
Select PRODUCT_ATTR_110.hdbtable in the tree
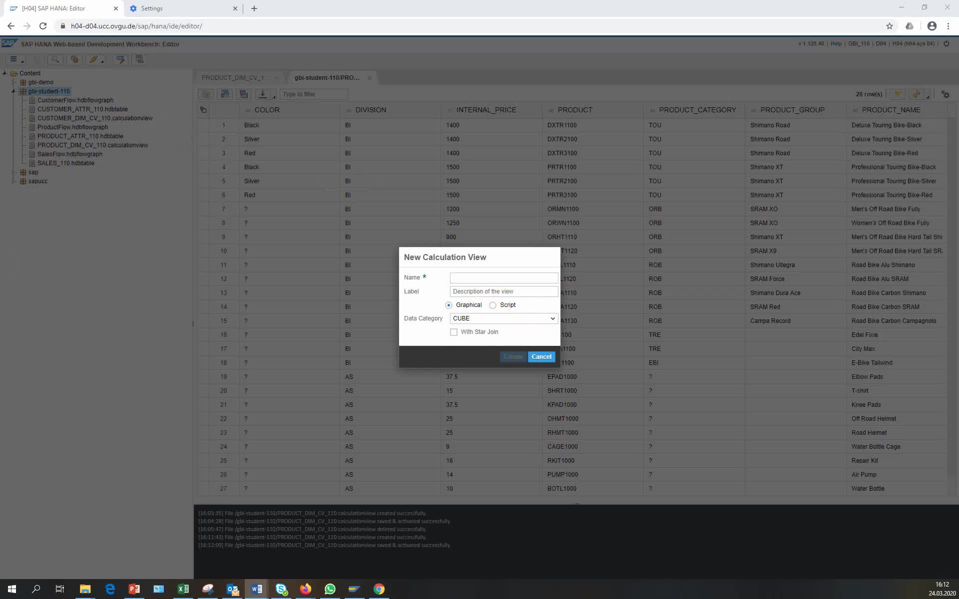click(x=80, y=136)
